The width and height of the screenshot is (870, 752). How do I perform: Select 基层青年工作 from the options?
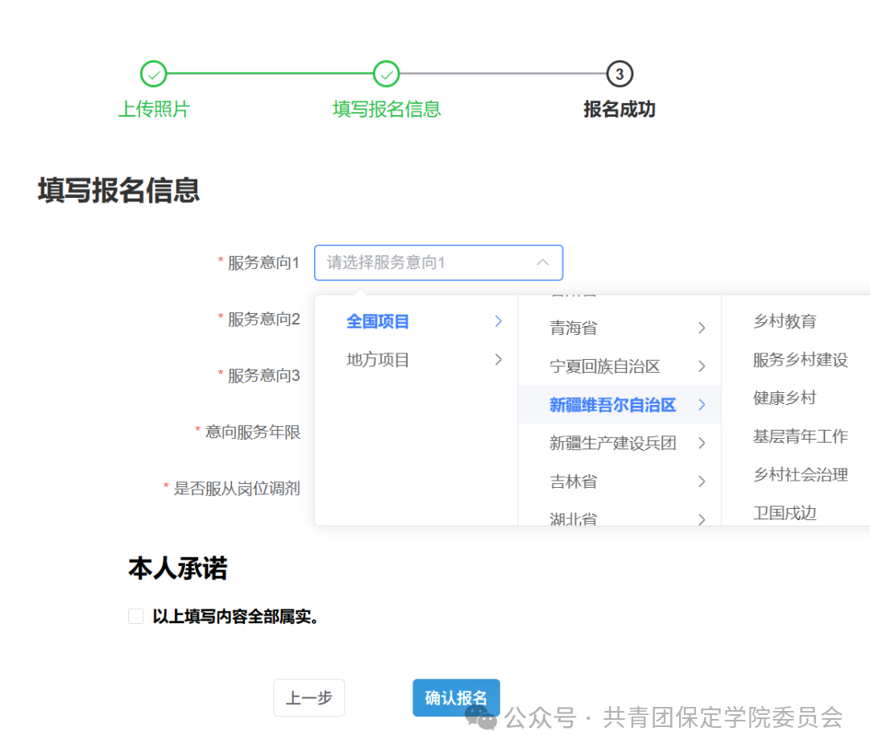(800, 436)
